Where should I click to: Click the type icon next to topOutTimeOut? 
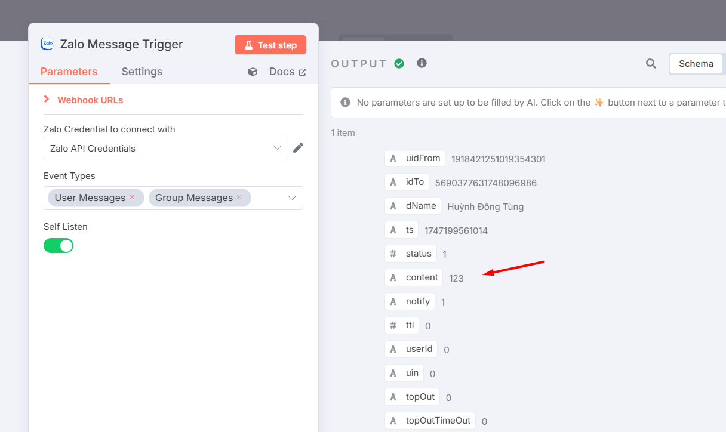(x=393, y=421)
